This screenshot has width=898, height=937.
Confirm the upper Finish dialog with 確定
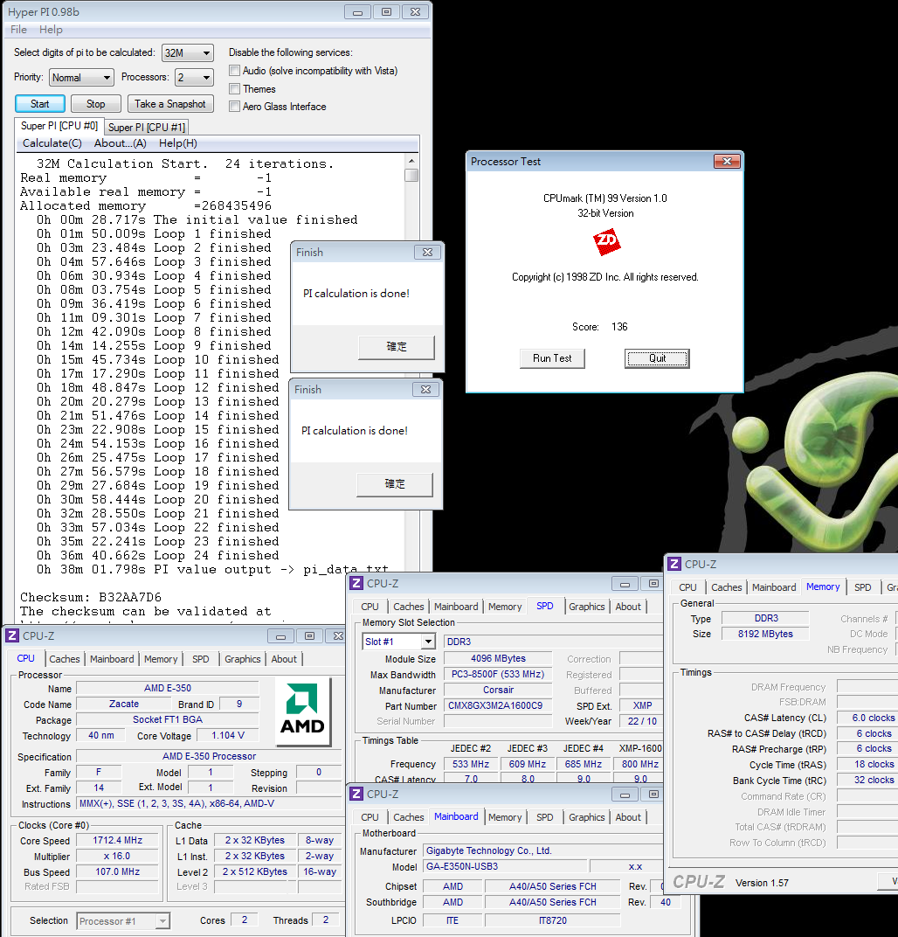pyautogui.click(x=397, y=347)
